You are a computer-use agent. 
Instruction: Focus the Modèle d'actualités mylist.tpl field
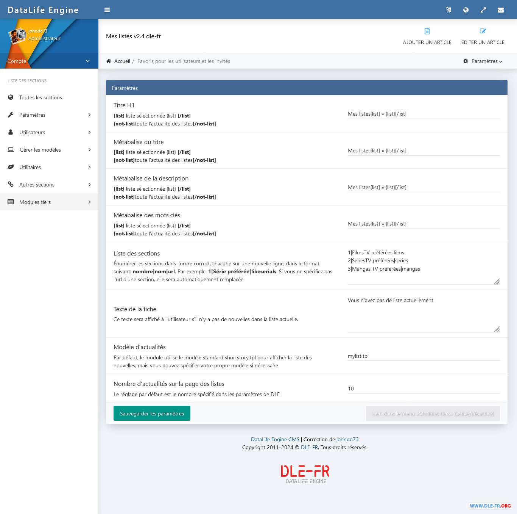click(424, 356)
